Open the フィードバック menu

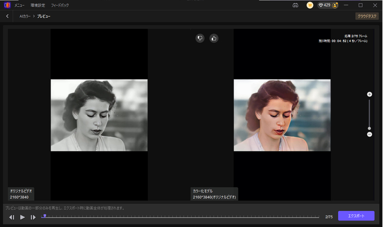click(x=60, y=5)
